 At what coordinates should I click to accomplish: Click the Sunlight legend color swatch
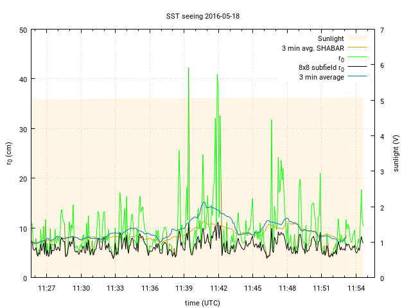click(x=358, y=38)
